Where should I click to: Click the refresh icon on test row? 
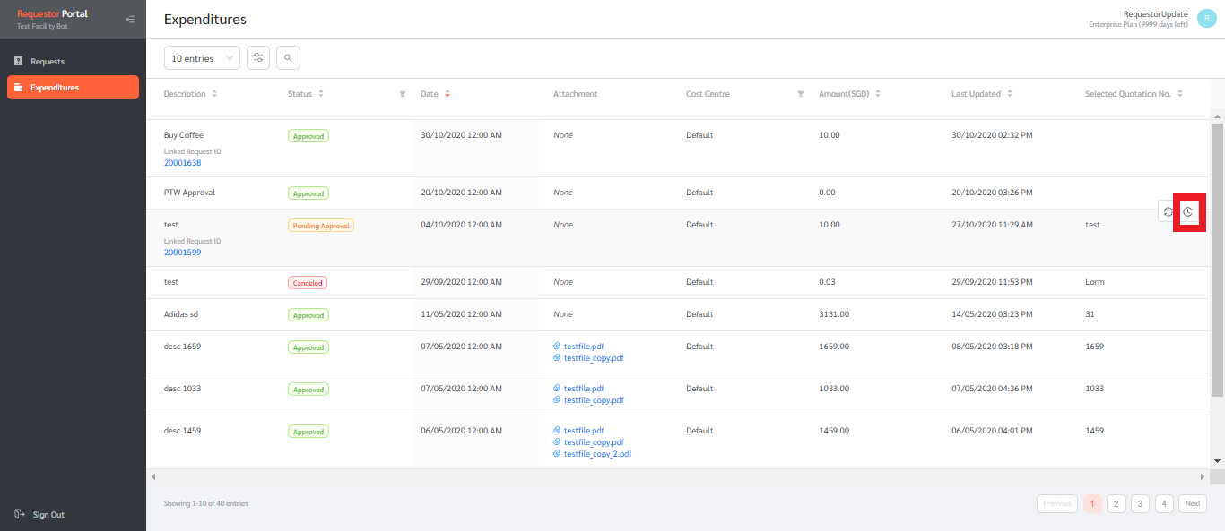click(x=1168, y=211)
